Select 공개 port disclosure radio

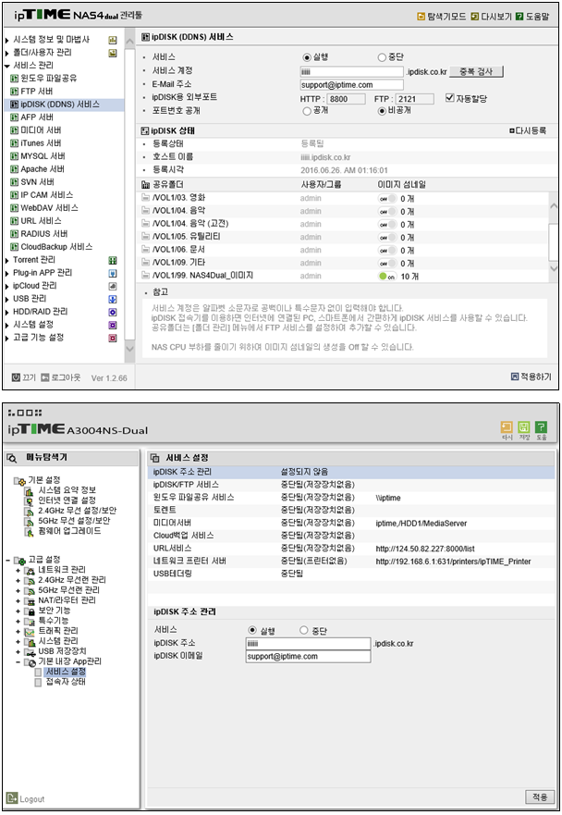pyautogui.click(x=307, y=111)
